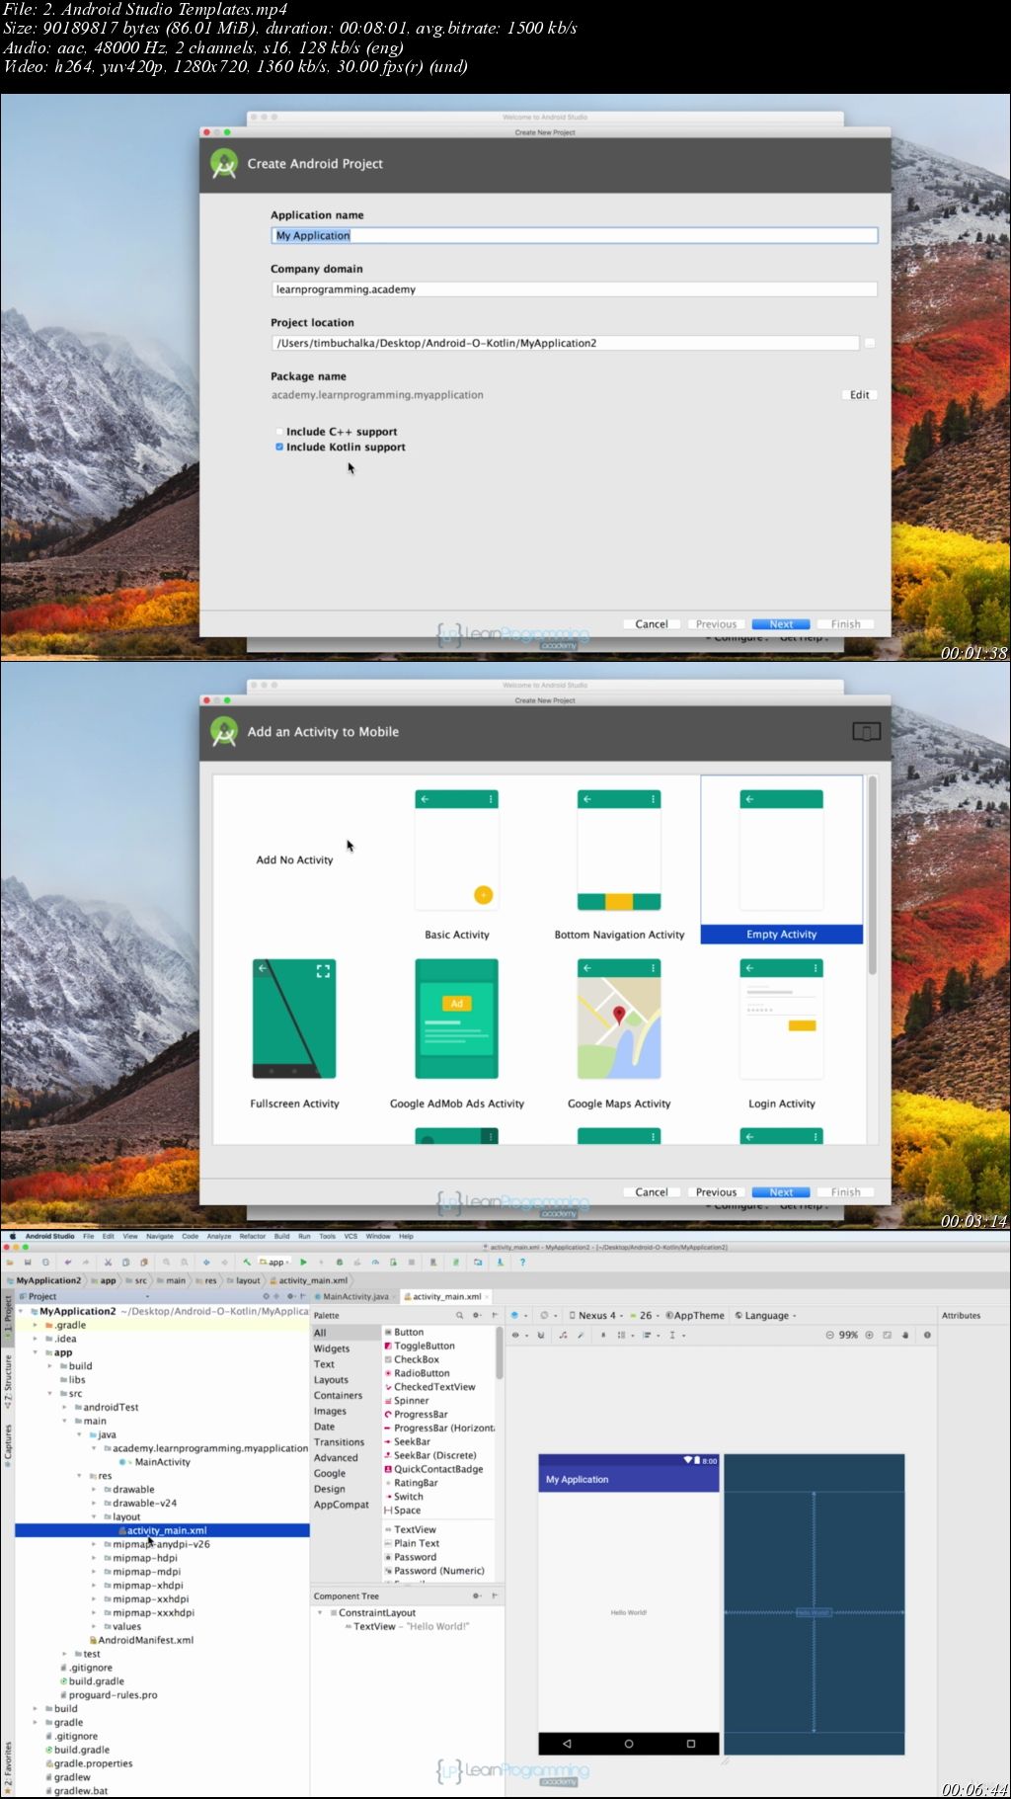This screenshot has height=1799, width=1011.
Task: Open the Tools menu
Action: click(x=327, y=1236)
